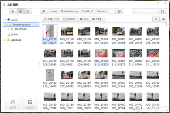Viewport: 170px width, 113px height.
Task: Open the more dropdown menu
Action: pos(98,19)
